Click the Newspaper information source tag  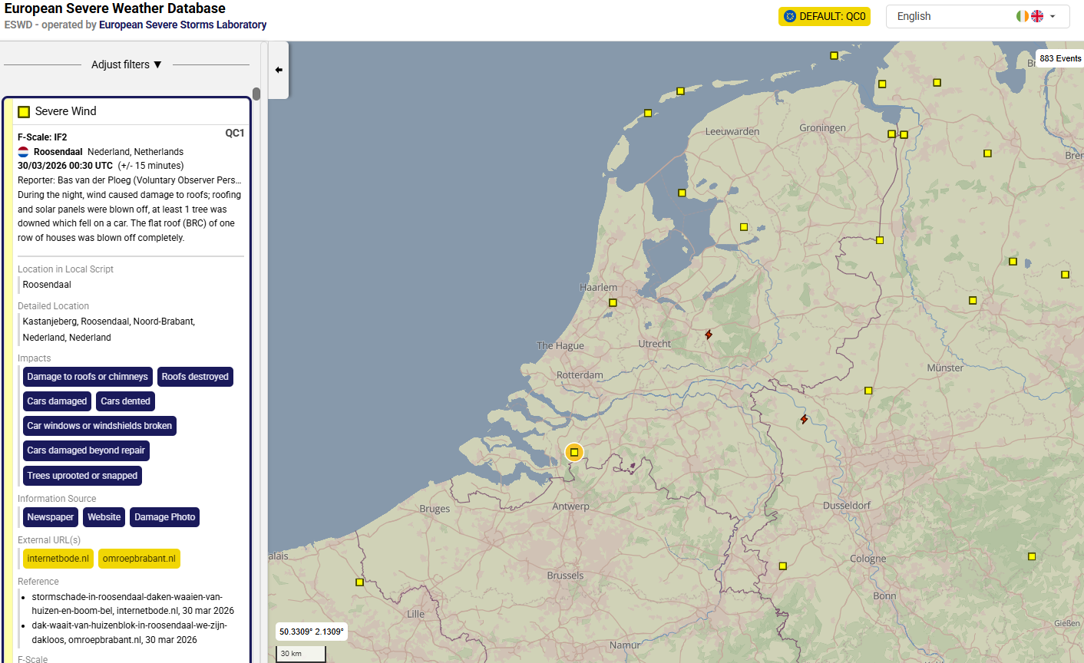pos(51,517)
